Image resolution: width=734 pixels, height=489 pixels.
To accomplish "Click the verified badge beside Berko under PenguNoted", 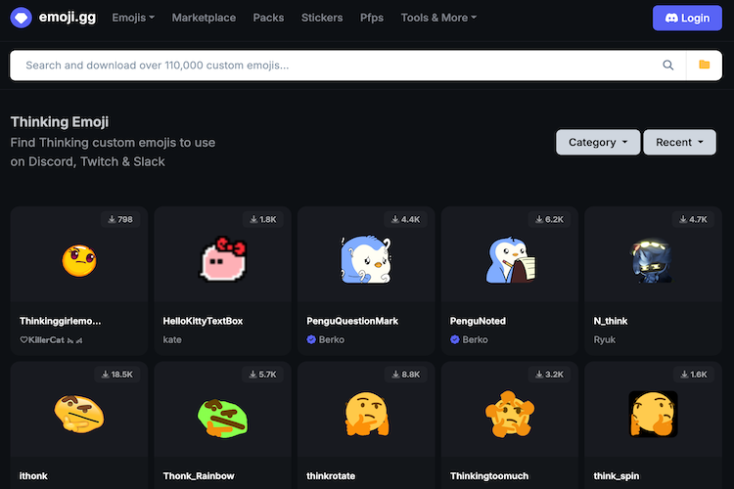I will (454, 339).
